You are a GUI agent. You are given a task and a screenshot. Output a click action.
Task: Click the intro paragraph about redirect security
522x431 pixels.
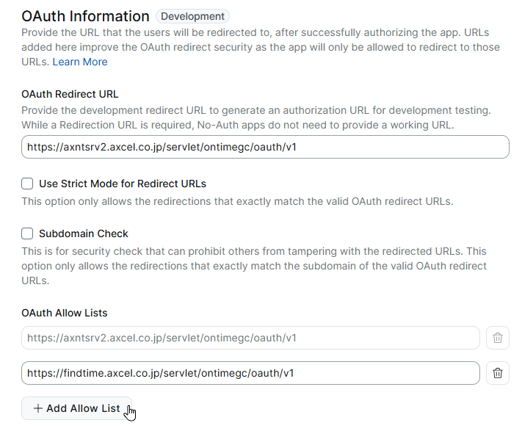261,47
